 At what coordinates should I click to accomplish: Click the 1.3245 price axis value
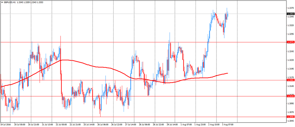[291, 51]
